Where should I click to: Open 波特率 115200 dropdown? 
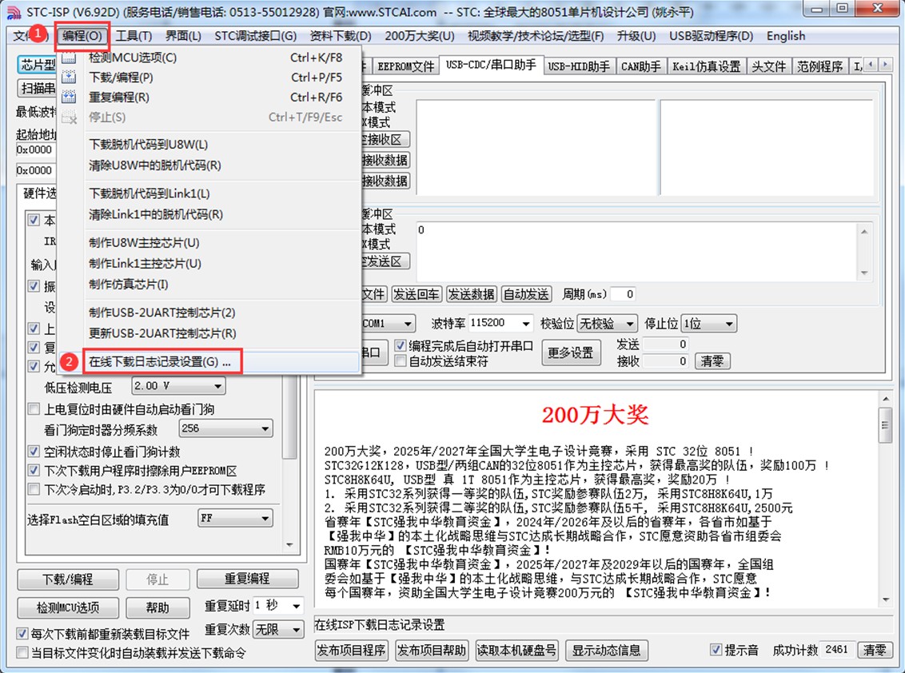click(500, 323)
